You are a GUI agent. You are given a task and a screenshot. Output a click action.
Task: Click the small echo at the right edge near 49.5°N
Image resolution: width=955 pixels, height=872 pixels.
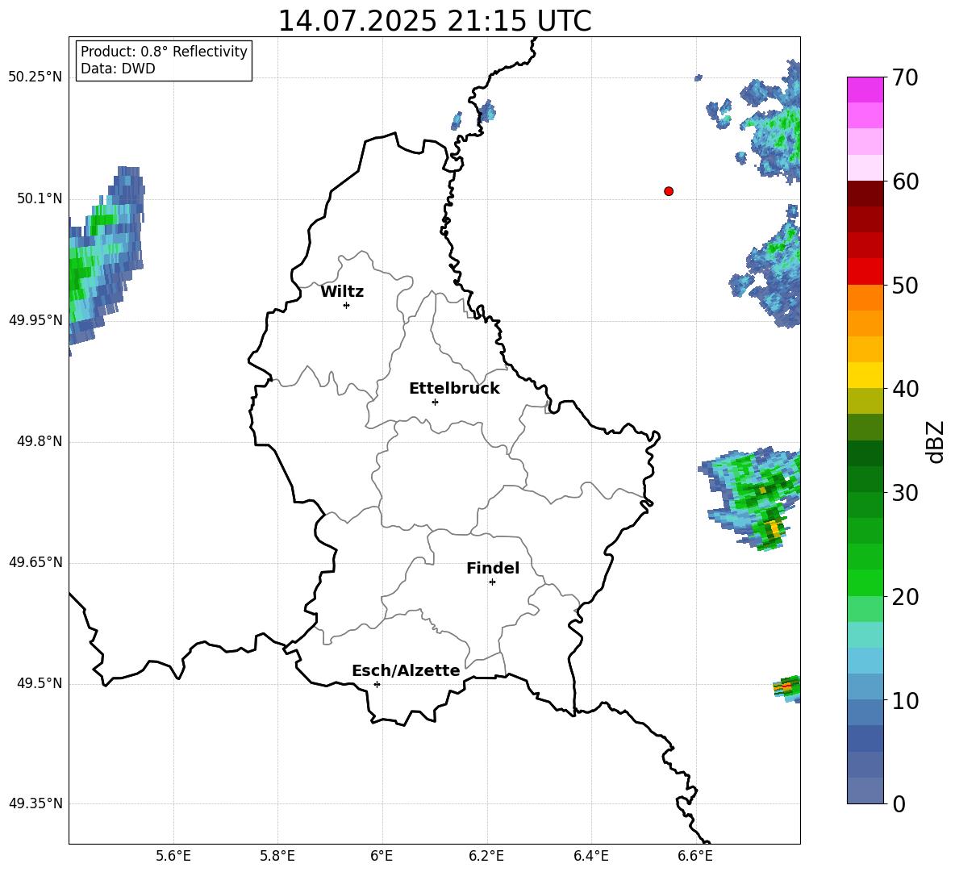tap(787, 688)
